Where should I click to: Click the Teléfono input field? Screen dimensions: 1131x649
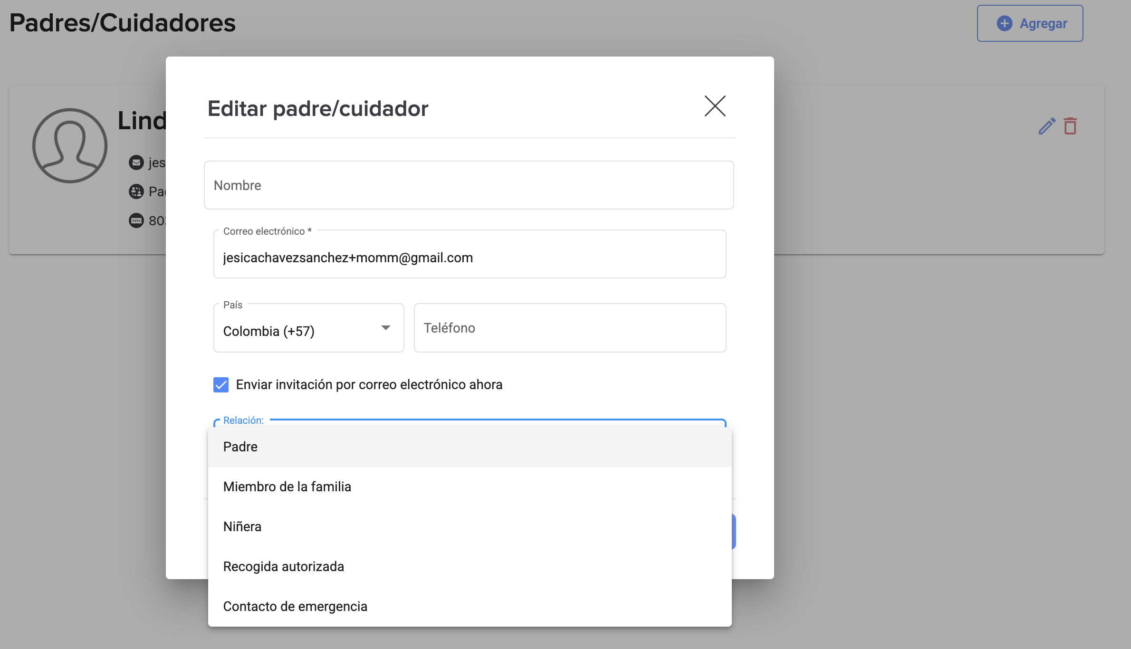(569, 328)
